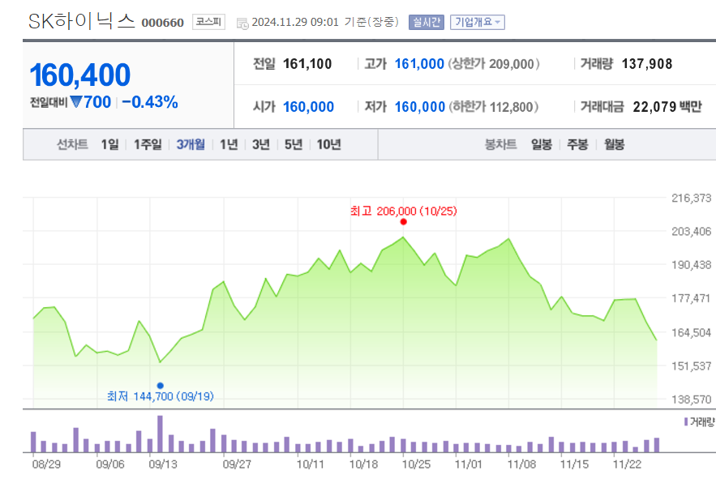
Task: Click the current price 160,400
Action: tap(80, 75)
